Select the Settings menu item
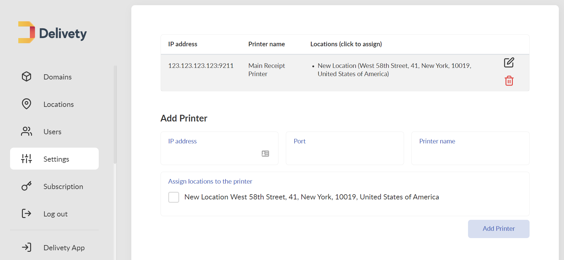The width and height of the screenshot is (564, 260). click(54, 159)
